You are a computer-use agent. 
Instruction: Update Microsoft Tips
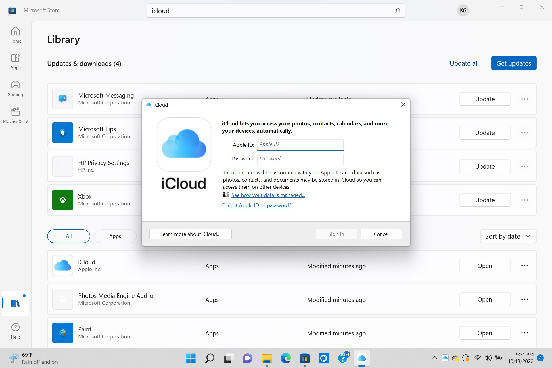tap(485, 133)
